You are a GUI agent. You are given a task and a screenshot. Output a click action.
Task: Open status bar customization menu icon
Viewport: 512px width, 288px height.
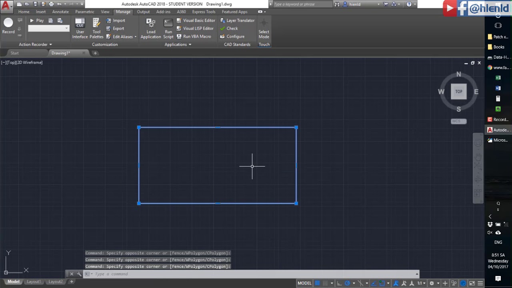pyautogui.click(x=480, y=283)
